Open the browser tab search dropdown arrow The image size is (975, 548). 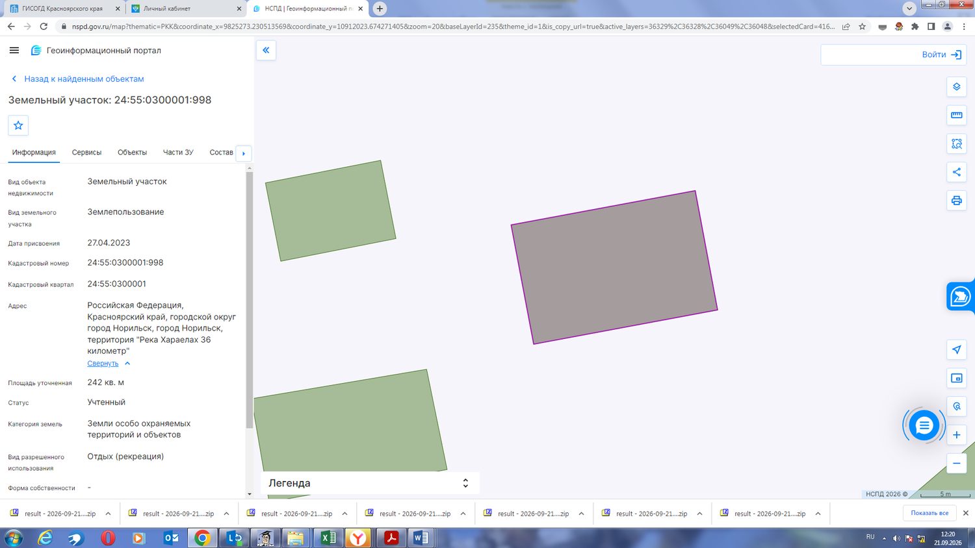pyautogui.click(x=909, y=8)
